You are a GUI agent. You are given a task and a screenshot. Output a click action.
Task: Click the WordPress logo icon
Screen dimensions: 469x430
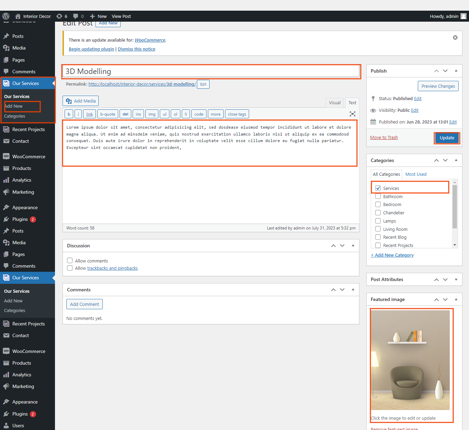tap(6, 16)
